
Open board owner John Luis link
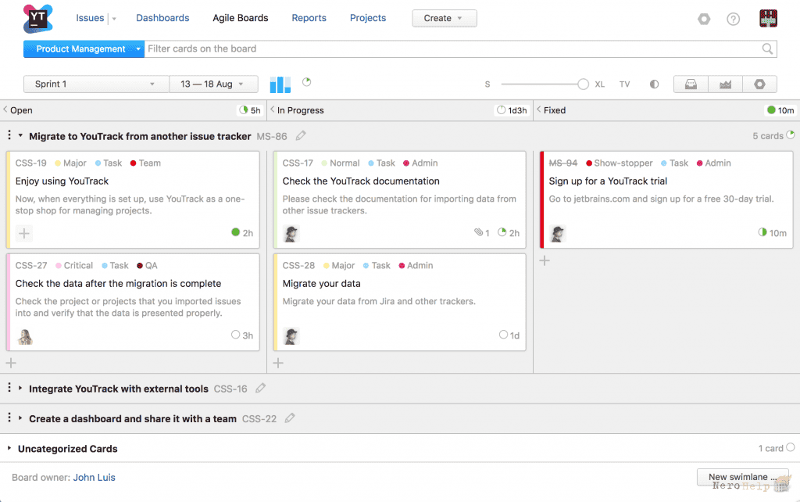pos(94,477)
